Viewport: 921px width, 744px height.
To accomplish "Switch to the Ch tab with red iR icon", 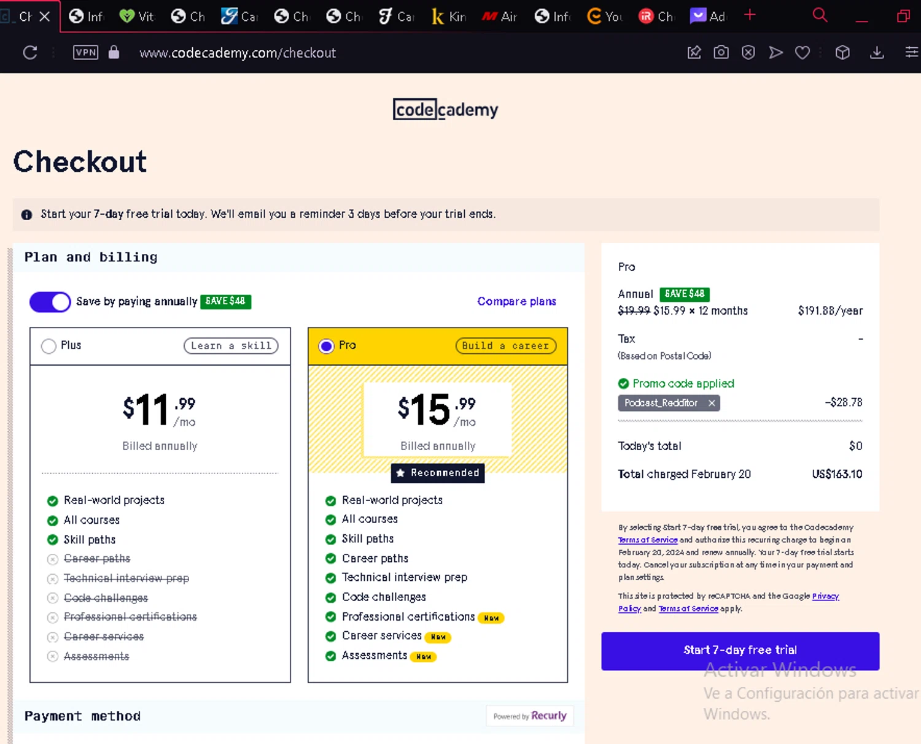I will pyautogui.click(x=656, y=17).
